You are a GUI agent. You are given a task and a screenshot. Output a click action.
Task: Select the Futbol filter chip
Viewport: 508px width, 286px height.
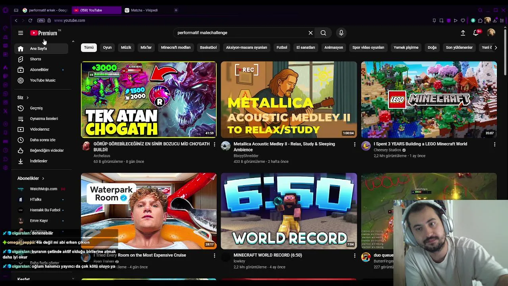(x=282, y=48)
